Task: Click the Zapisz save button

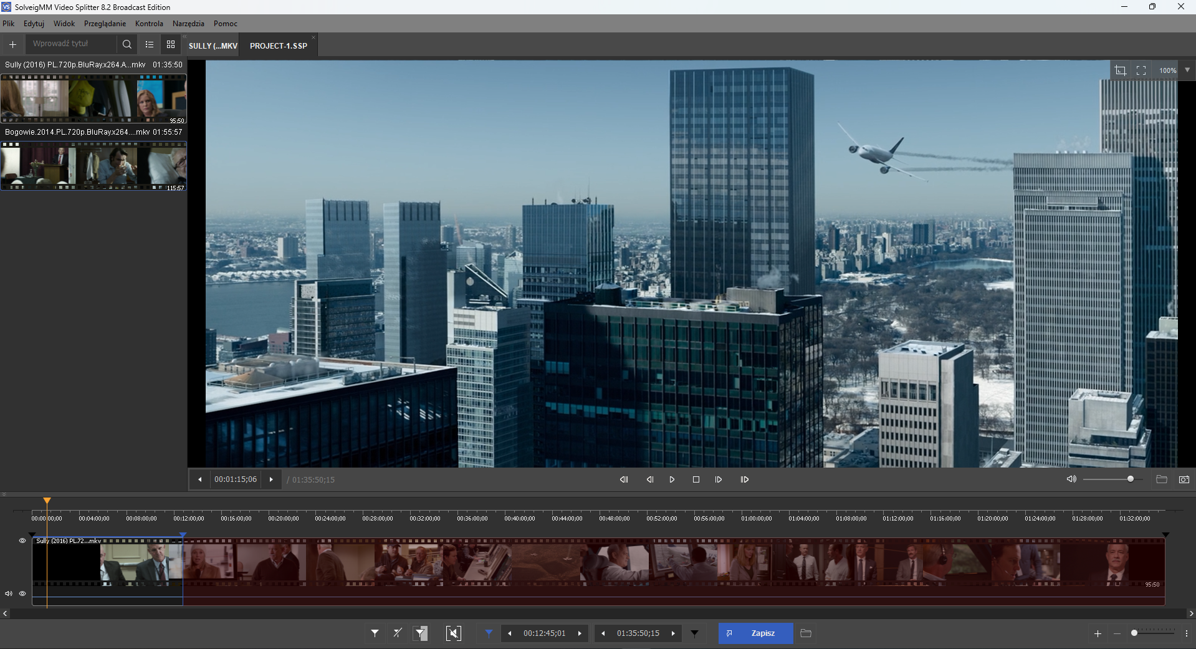Action: 756,633
